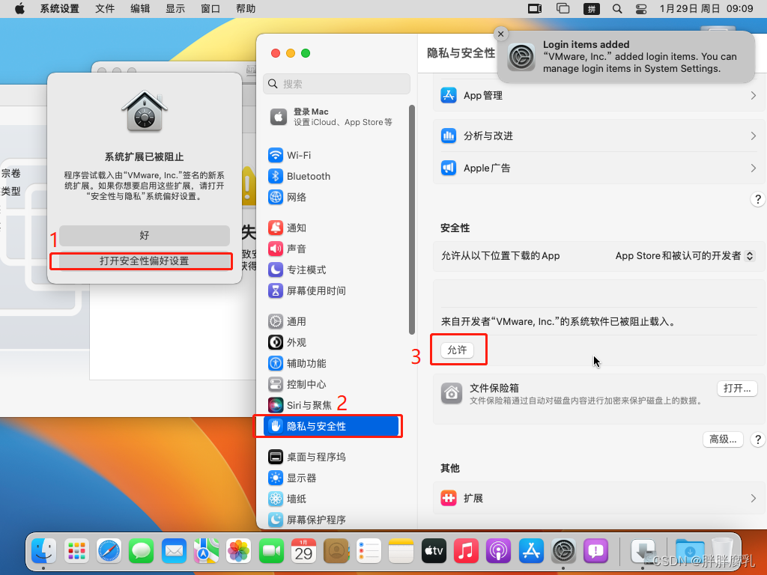The width and height of the screenshot is (767, 575).
Task: Open Control Center in menu bar
Action: tap(641, 9)
